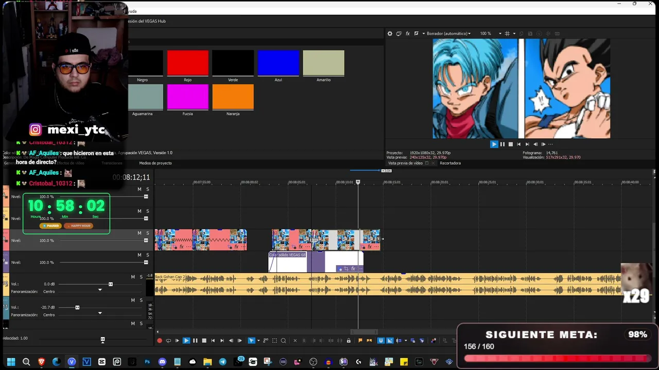Open File Explorer from the taskbar
Viewport: 659px width, 370px height.
coord(207,362)
